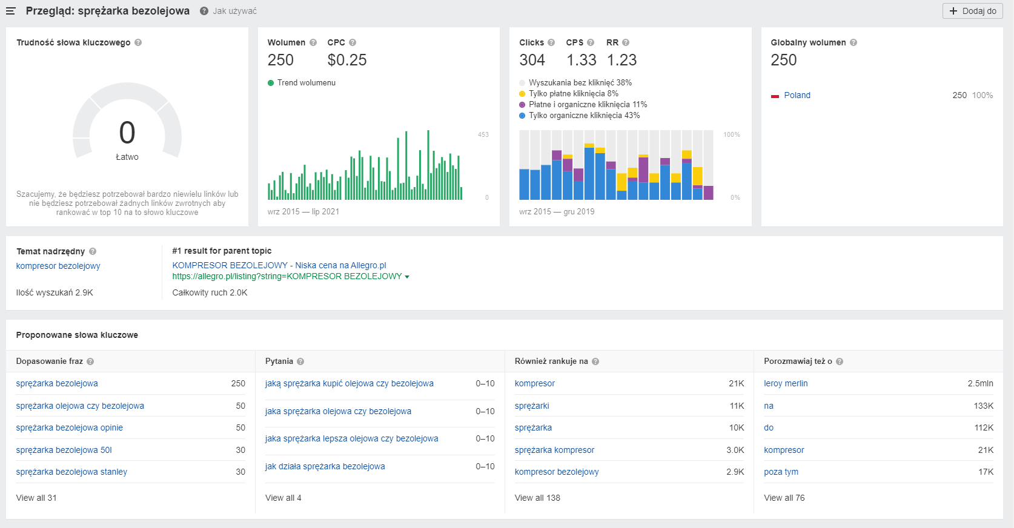Click the volume trend bar chart
Image resolution: width=1014 pixels, height=528 pixels.
pos(365,165)
